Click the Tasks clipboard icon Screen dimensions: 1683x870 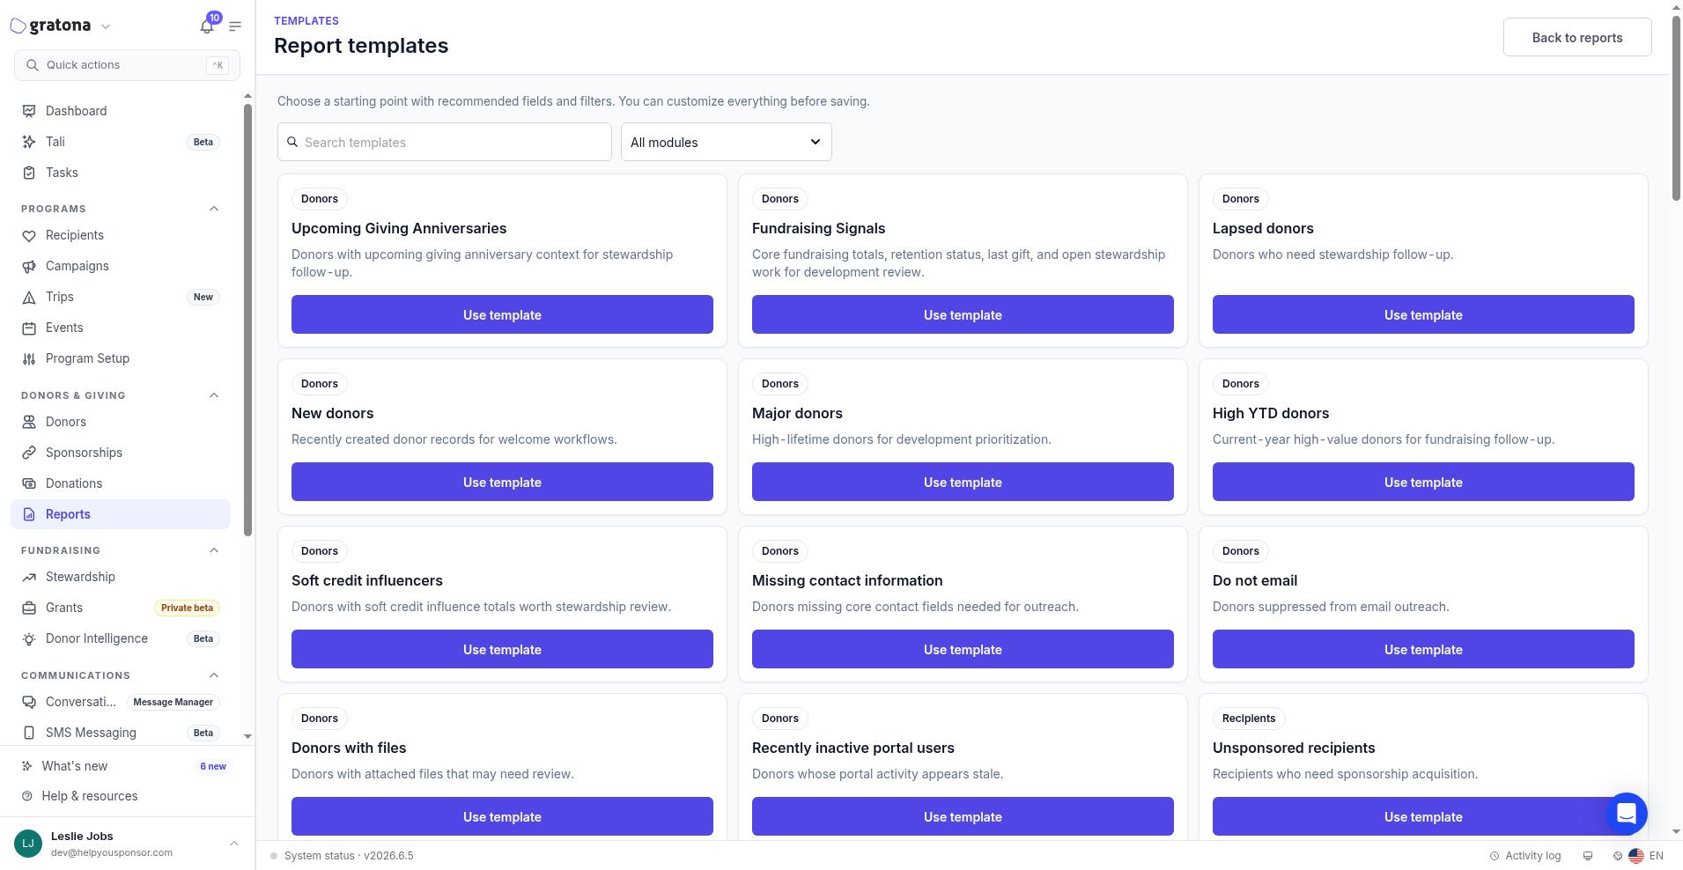point(29,173)
